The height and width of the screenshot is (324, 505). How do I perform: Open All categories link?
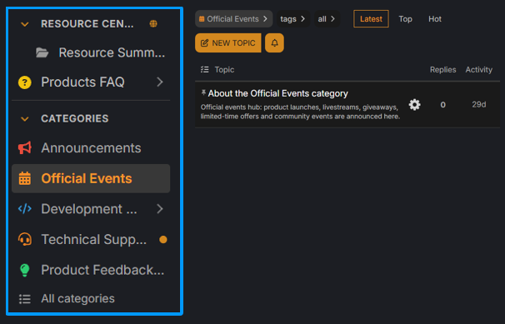[x=77, y=298]
